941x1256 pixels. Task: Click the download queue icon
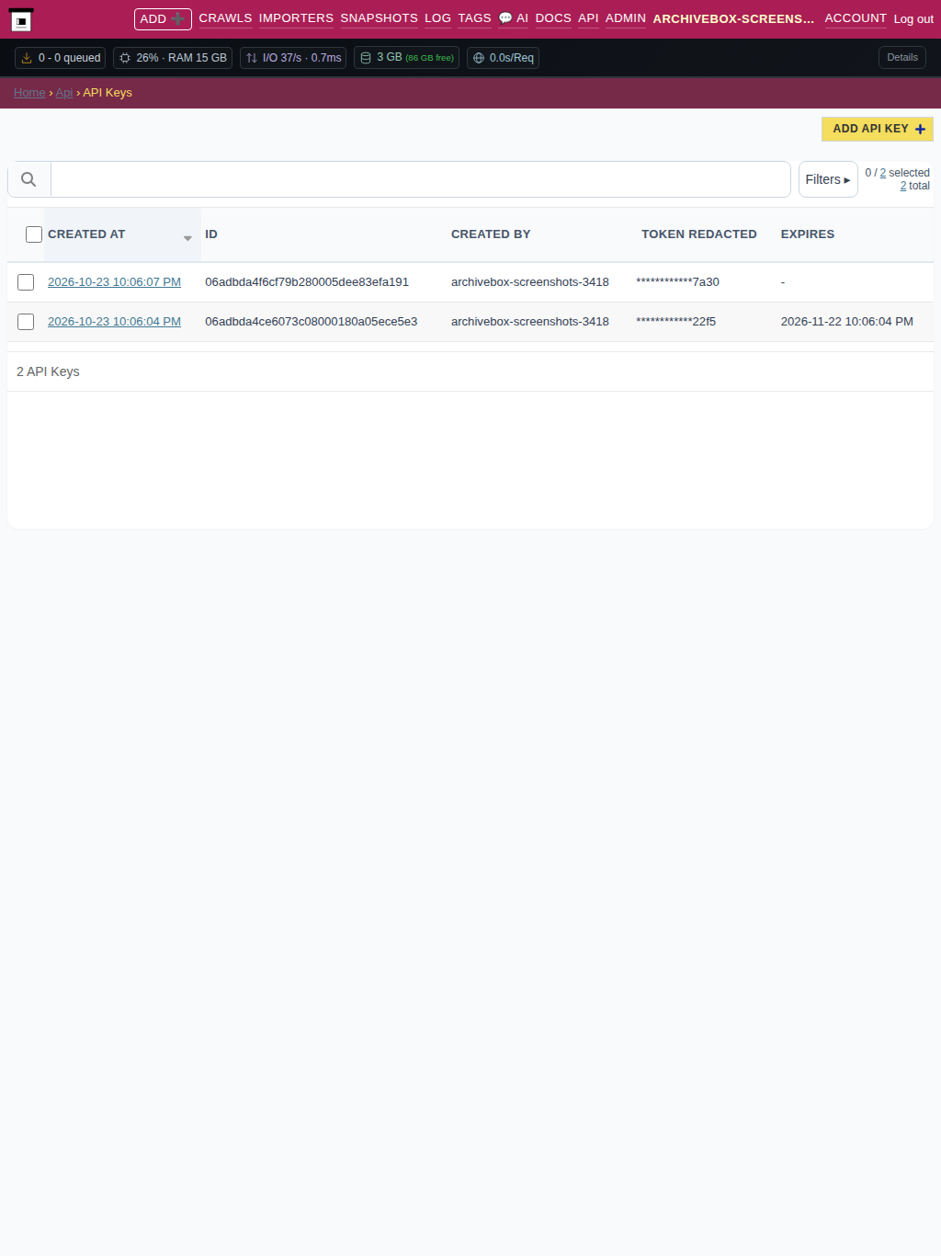(x=27, y=58)
